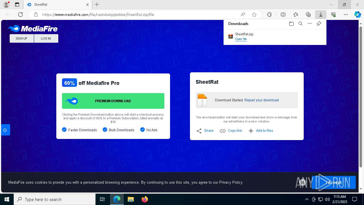Open a new tab with plus button
Screen dimensions: 364x205
point(97,5)
